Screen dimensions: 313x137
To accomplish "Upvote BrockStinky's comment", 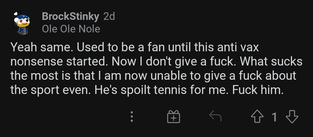I will point(257,117).
